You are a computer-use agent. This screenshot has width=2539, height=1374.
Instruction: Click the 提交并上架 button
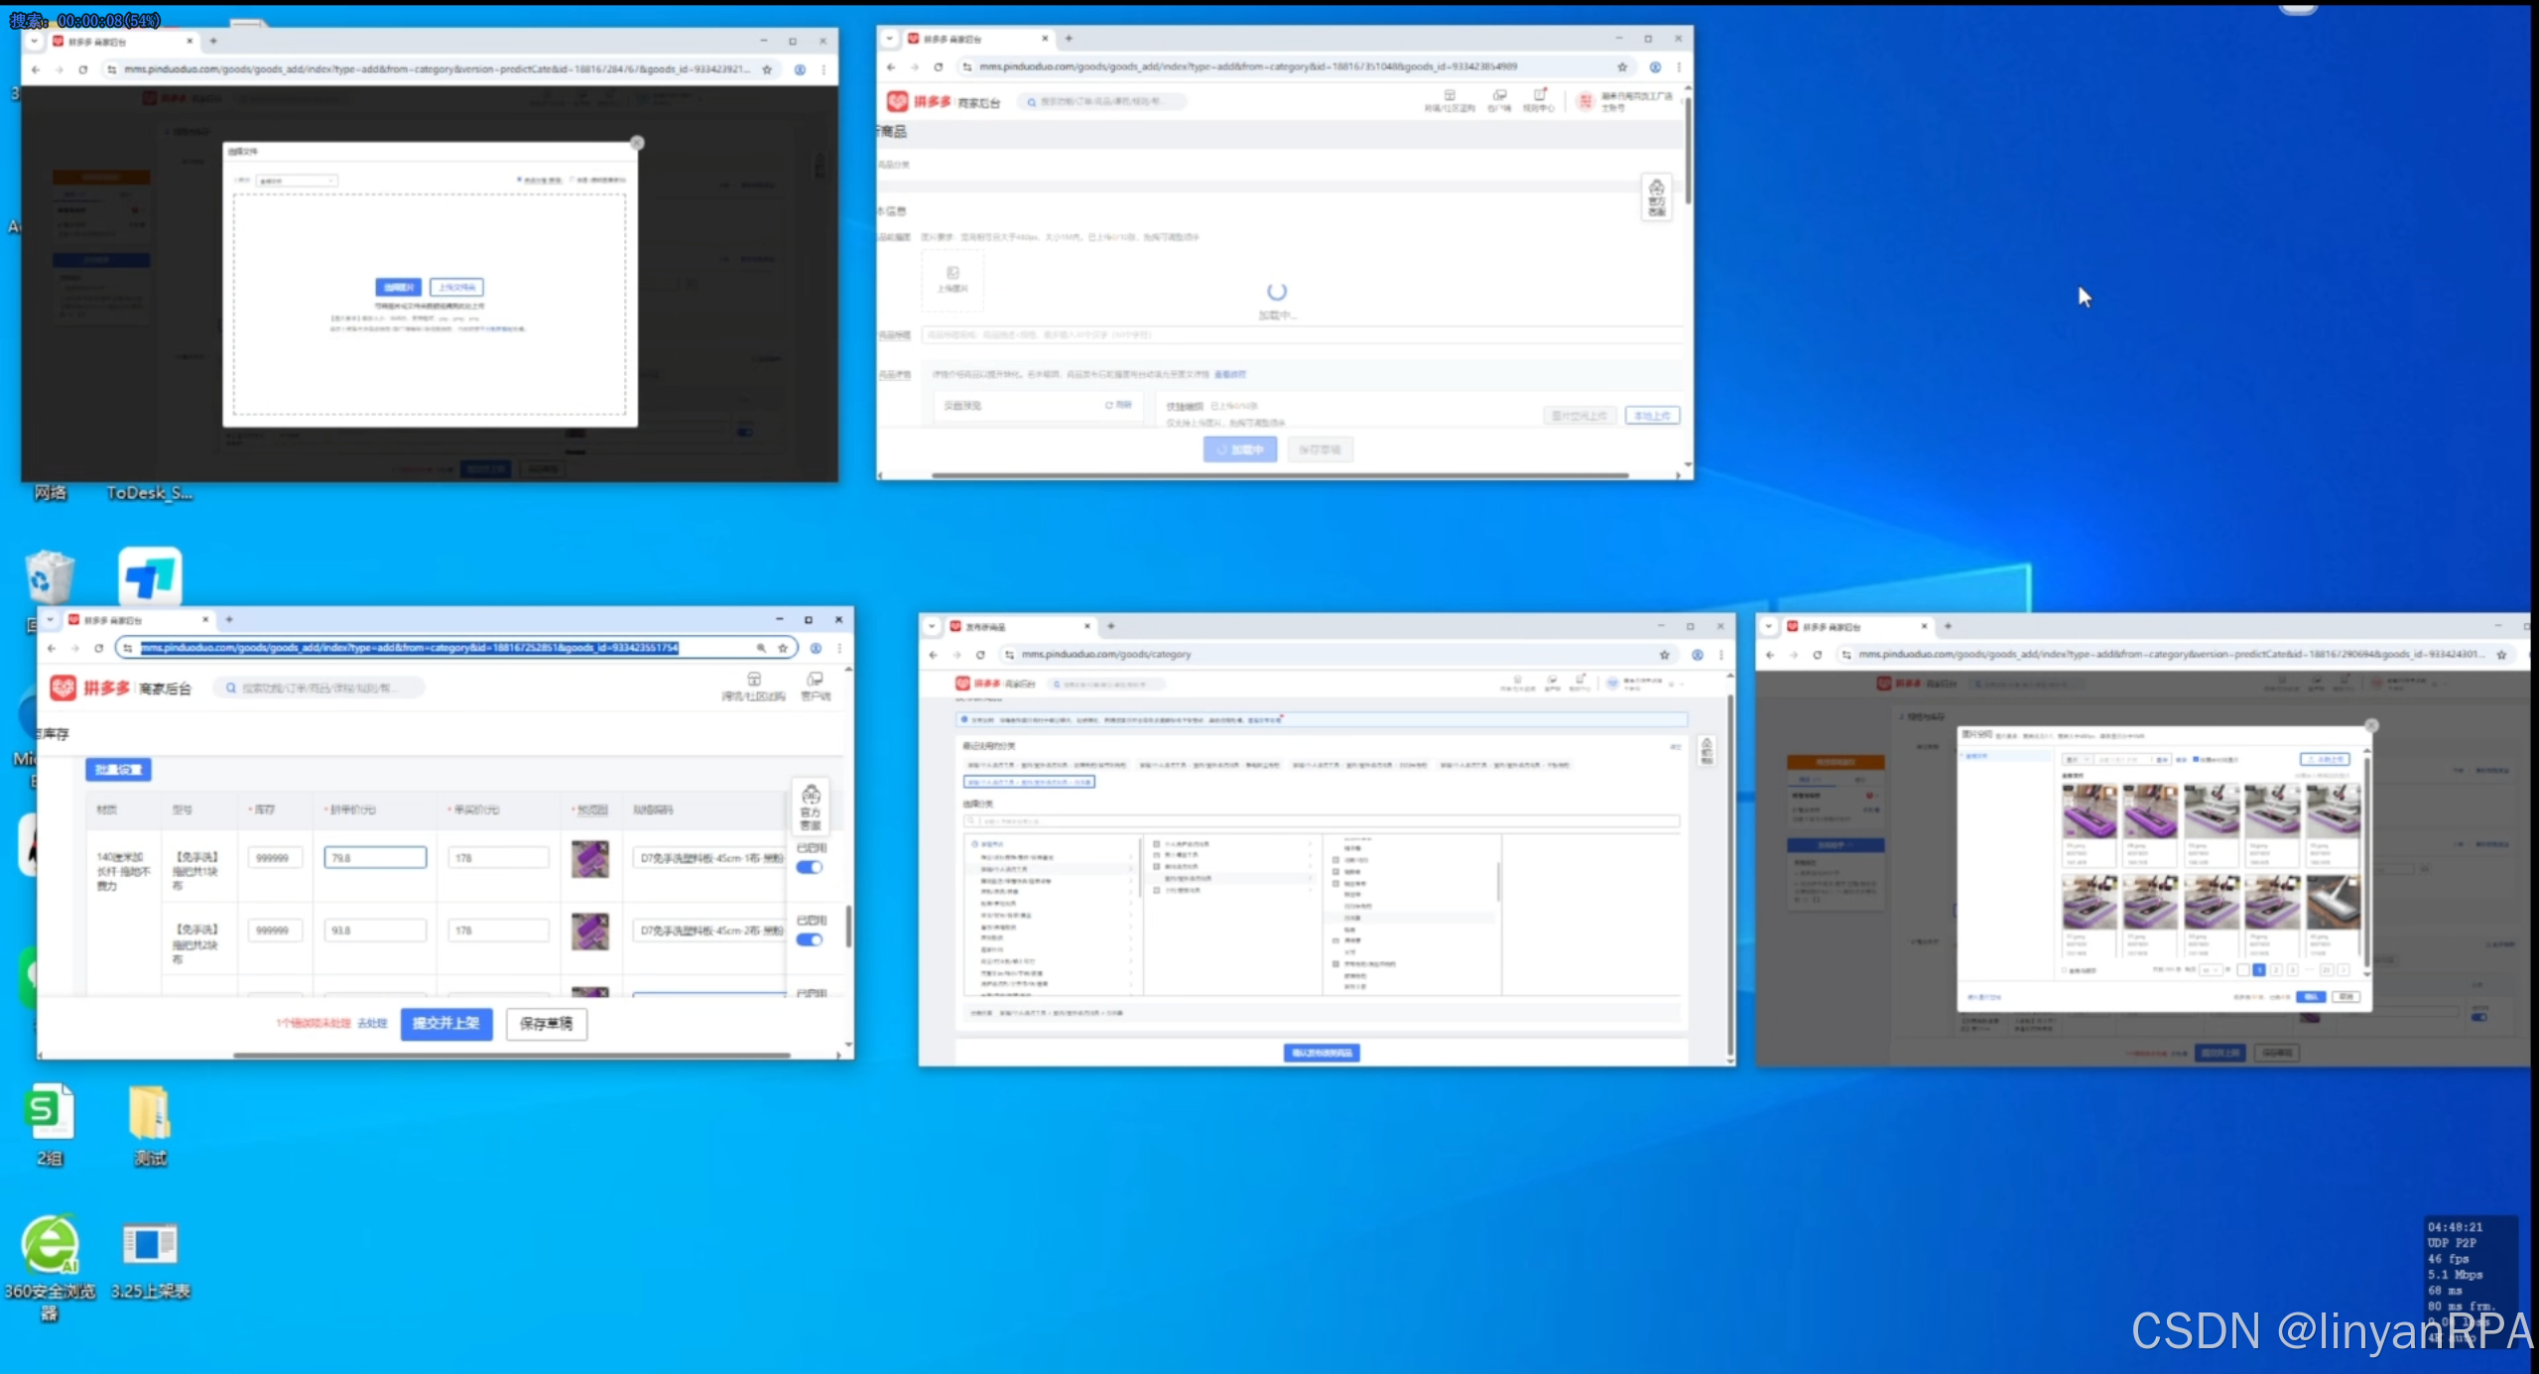click(446, 1023)
